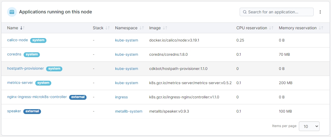Open hostpath-provisioner application details
This screenshot has width=331, height=137.
(25, 68)
